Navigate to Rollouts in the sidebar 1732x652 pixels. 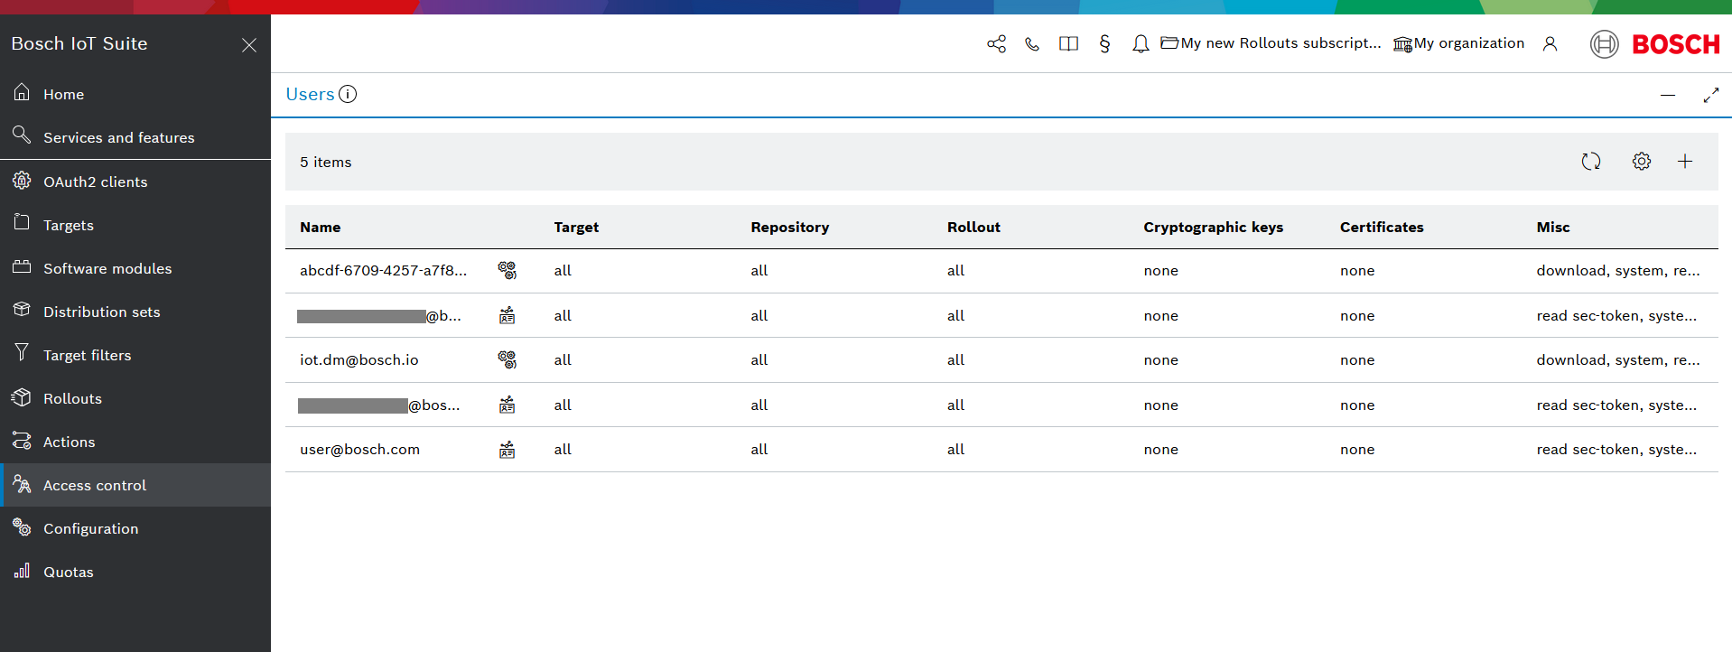click(x=72, y=398)
